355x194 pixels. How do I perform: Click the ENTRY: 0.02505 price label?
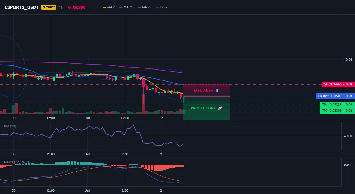click(x=330, y=96)
